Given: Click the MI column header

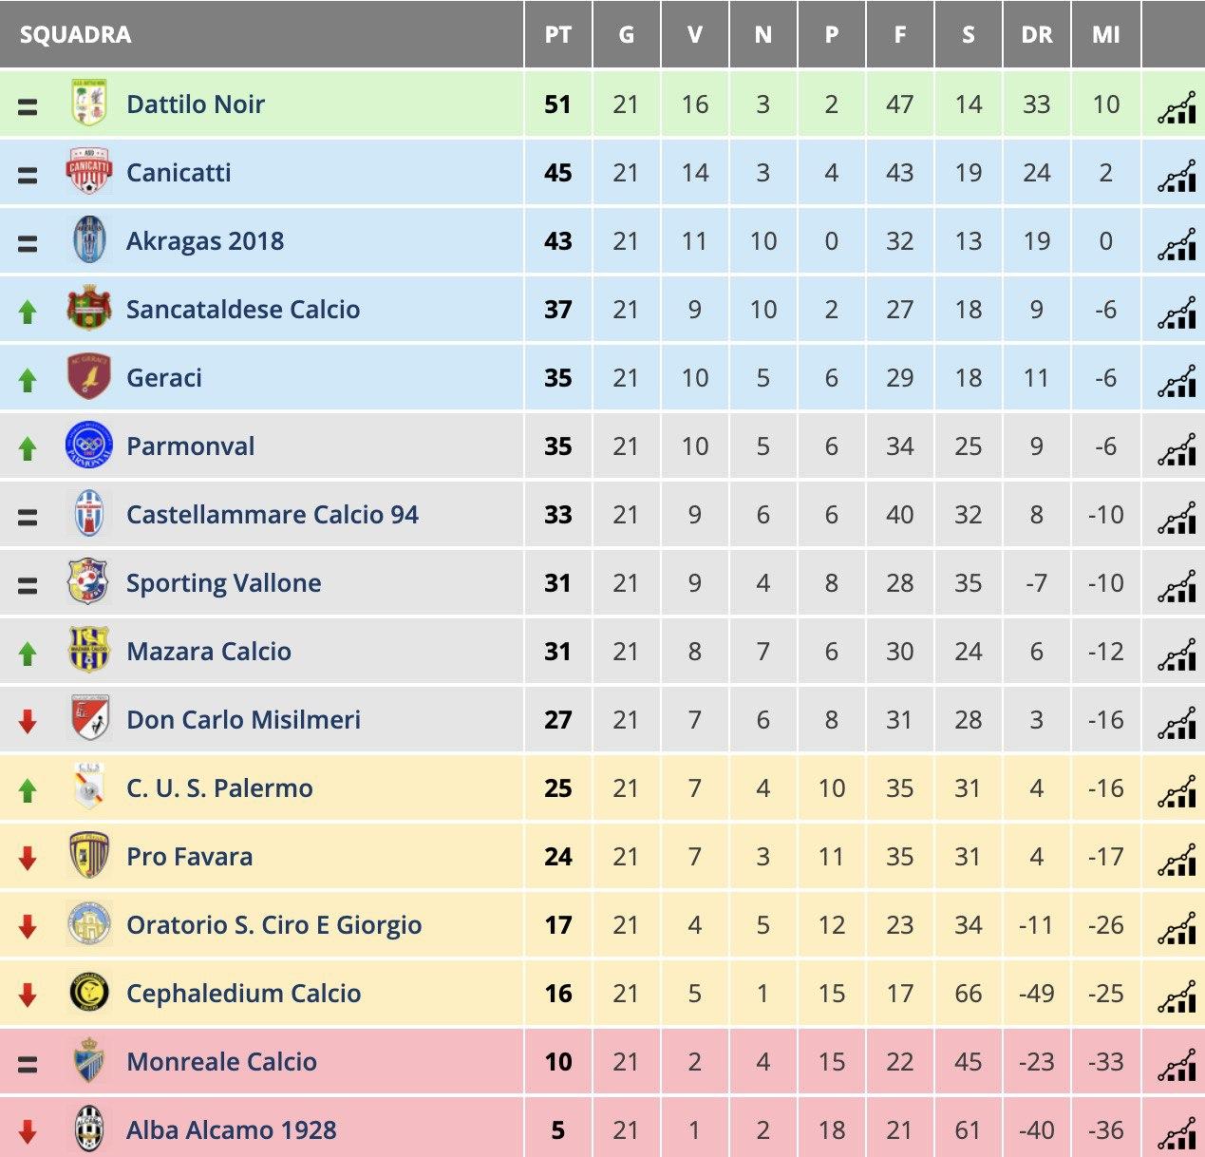Looking at the screenshot, I should point(1106,35).
